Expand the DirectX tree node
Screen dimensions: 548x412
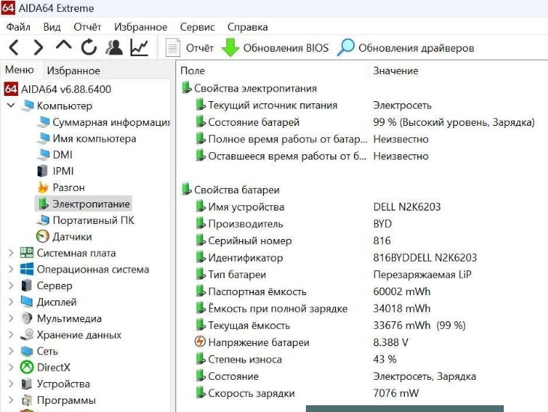click(10, 367)
